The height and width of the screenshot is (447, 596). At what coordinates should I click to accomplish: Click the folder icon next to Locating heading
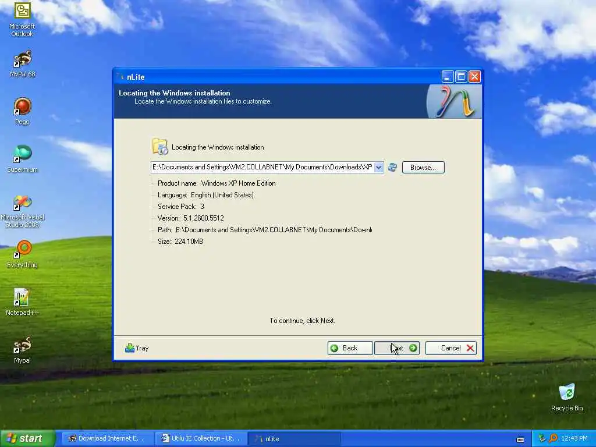coord(160,147)
